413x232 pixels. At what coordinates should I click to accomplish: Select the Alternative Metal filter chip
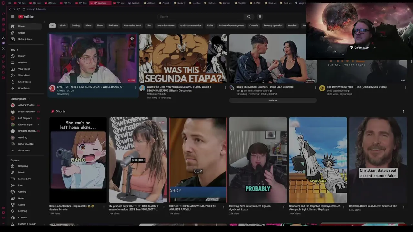[x=132, y=26]
